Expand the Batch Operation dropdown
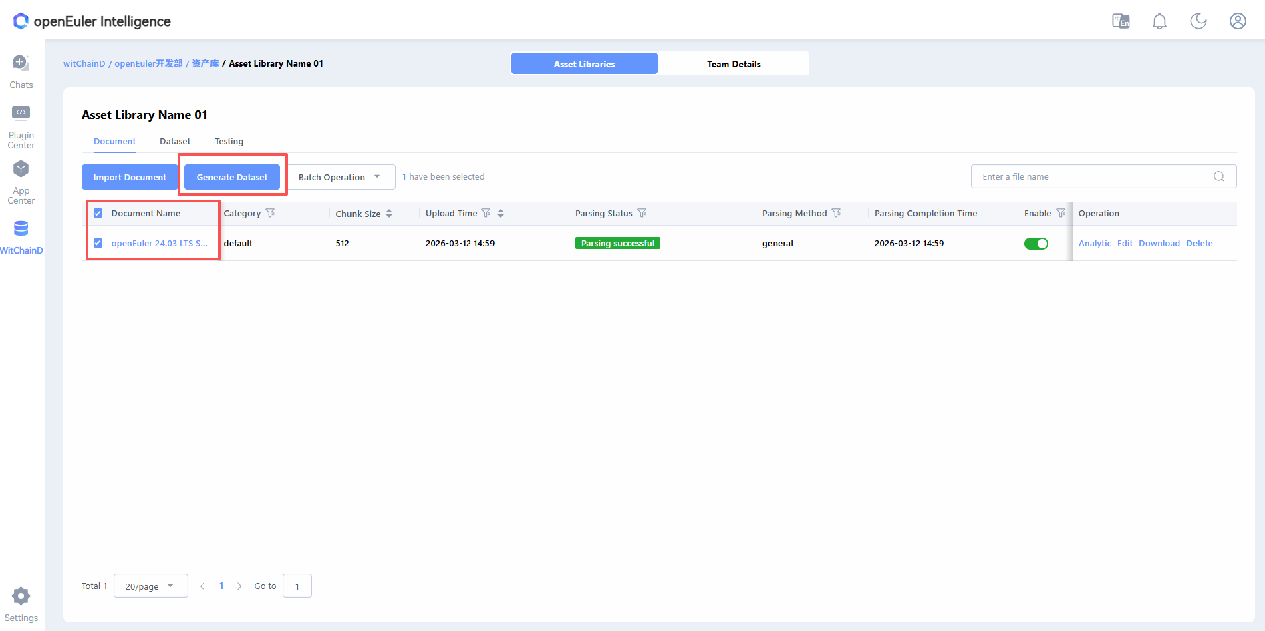This screenshot has width=1265, height=631. 341,177
